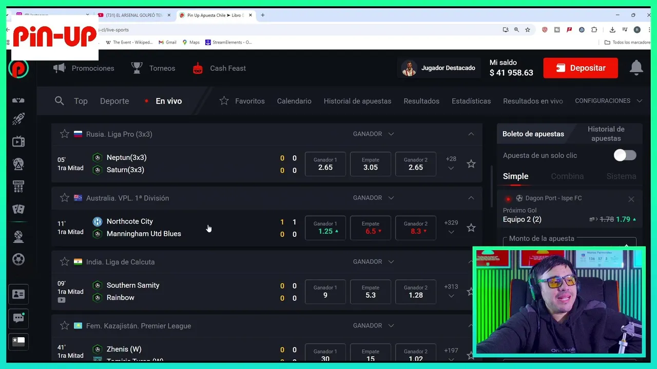Favorite the Northcote City match star
The height and width of the screenshot is (369, 657).
[x=471, y=228]
